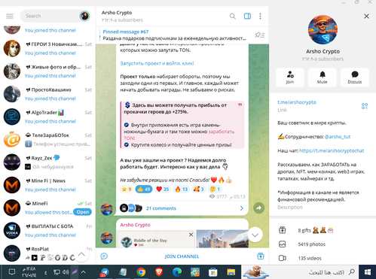Toggle the star reaction with 9
The image size is (376, 279).
coord(127,190)
